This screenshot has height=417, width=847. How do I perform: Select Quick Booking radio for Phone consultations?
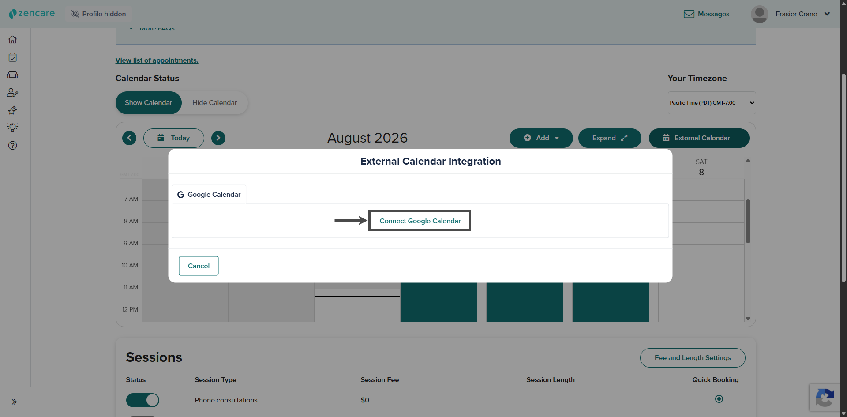pyautogui.click(x=719, y=399)
